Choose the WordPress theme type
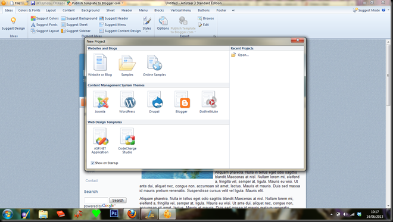 click(127, 102)
